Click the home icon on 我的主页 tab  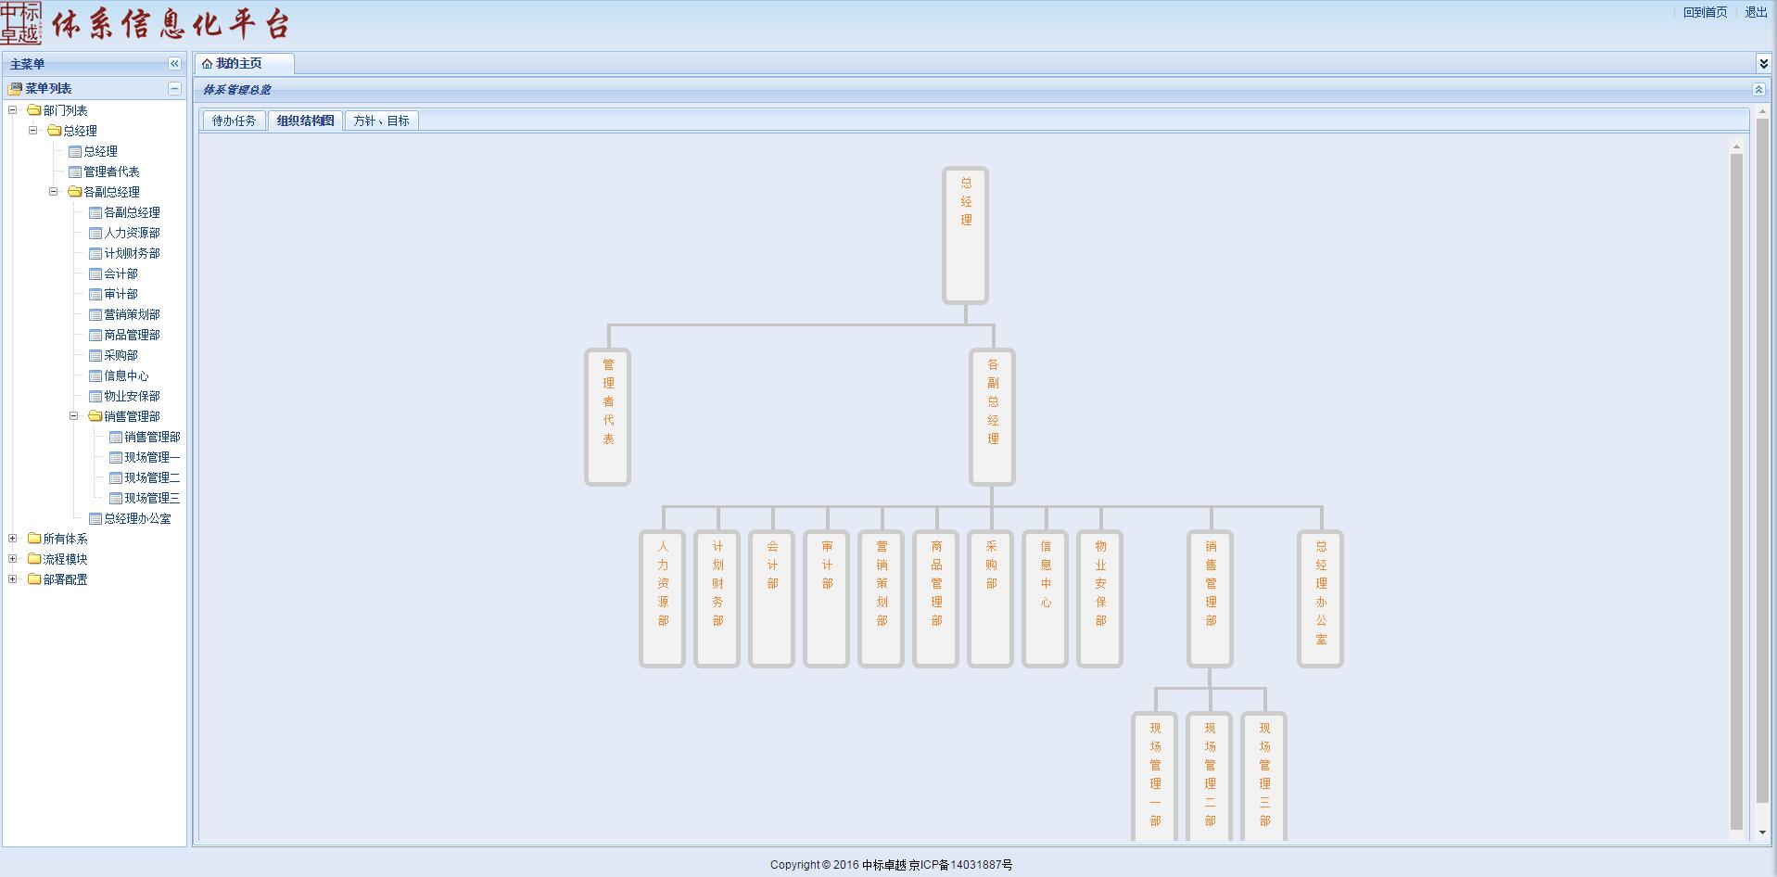coord(207,64)
